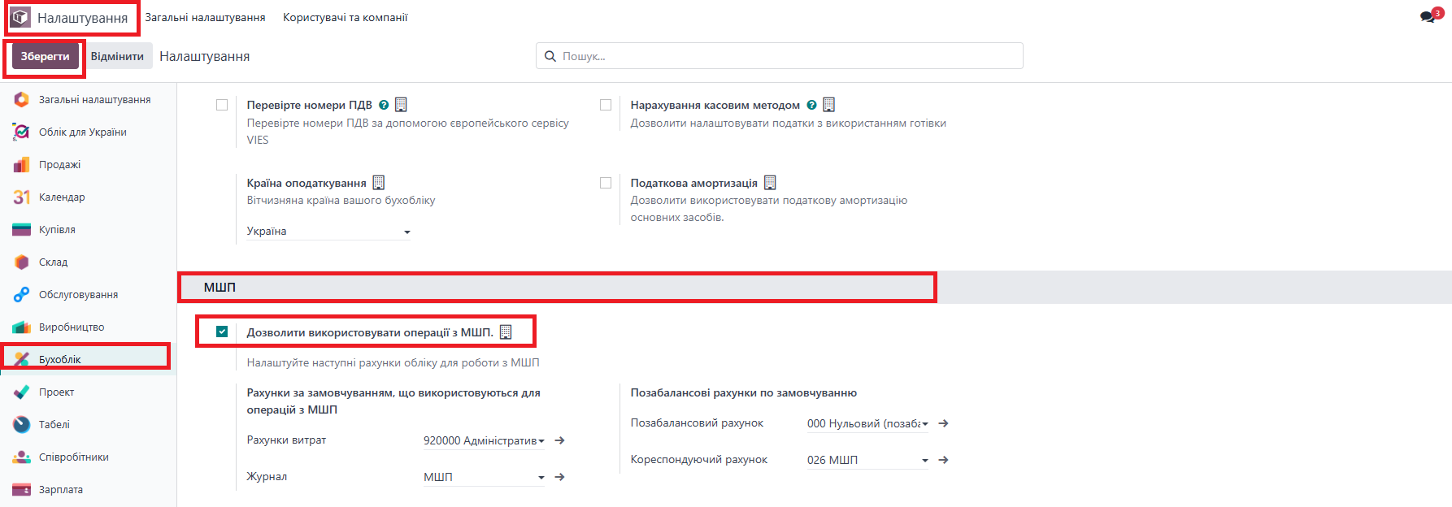Click company icon beside Податкова амортизація
1452x507 pixels.
pyautogui.click(x=770, y=183)
